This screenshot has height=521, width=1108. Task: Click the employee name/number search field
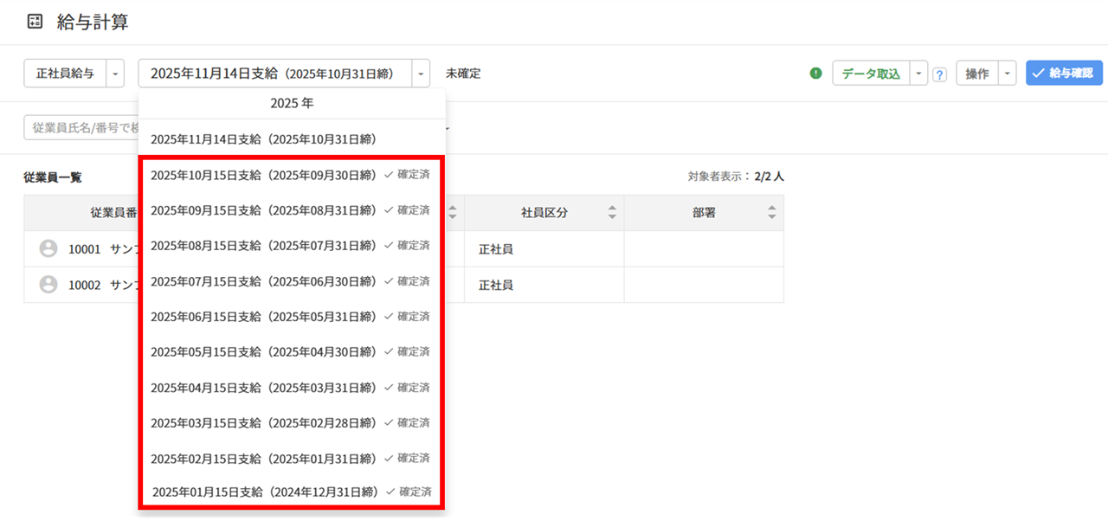tap(81, 127)
